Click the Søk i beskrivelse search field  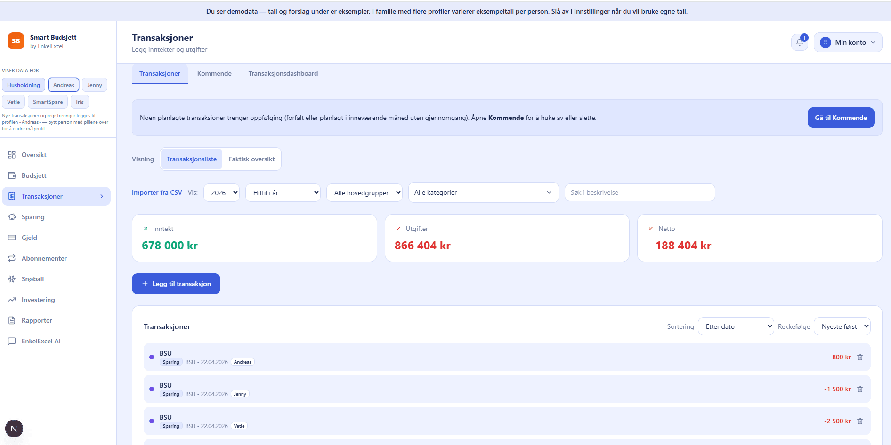[x=640, y=192]
